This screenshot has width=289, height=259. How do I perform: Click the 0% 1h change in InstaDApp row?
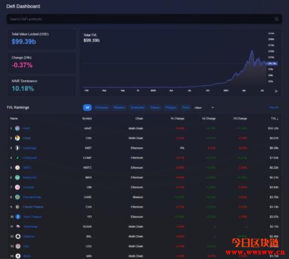pos(182,148)
